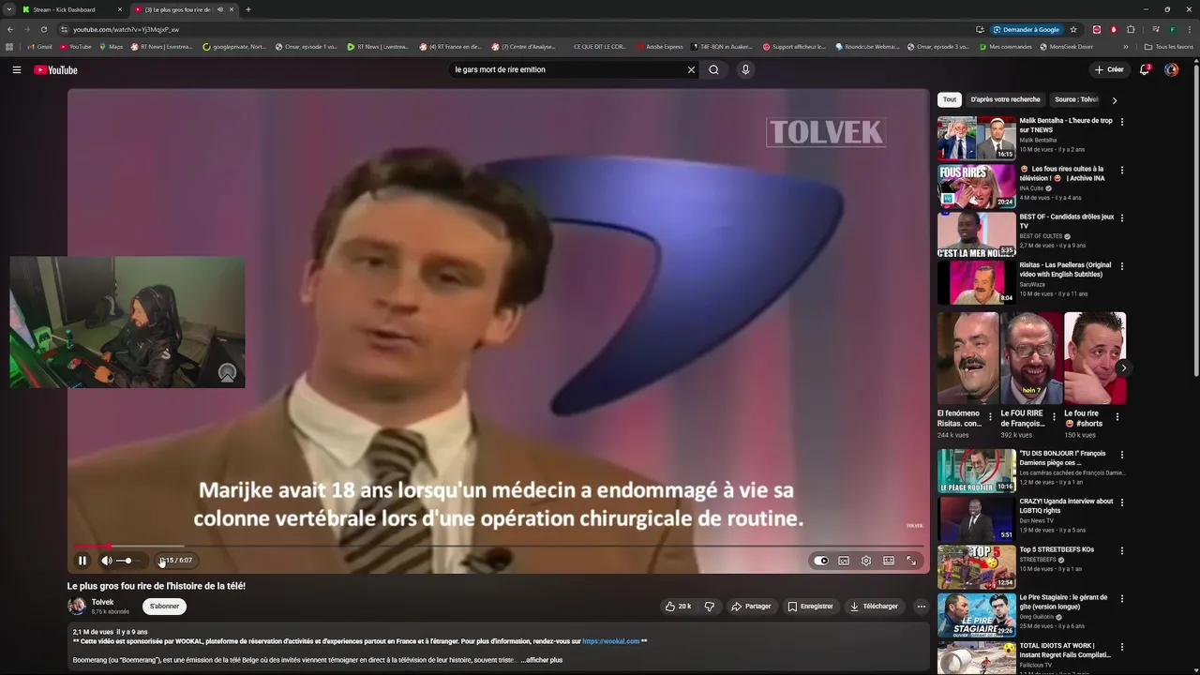Open a new browser tab

point(247,9)
